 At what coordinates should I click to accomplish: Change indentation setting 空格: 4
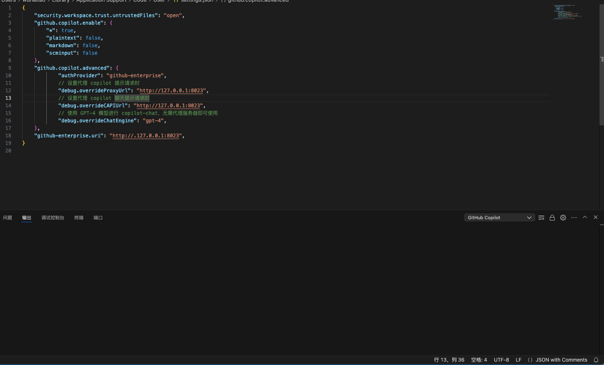point(479,360)
